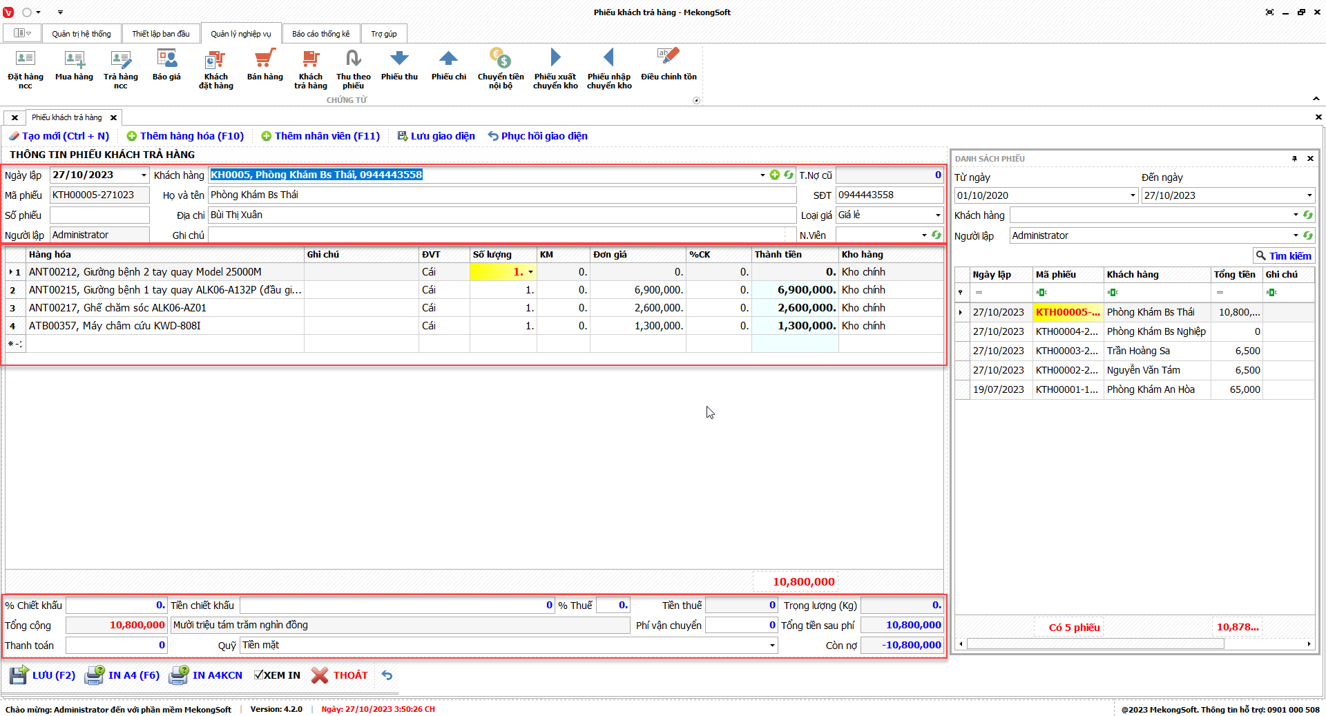Open the Từ ngày date dropdown
Screen dimensions: 1326x716
point(1133,195)
